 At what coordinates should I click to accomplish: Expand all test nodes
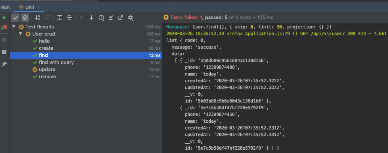[60, 18]
